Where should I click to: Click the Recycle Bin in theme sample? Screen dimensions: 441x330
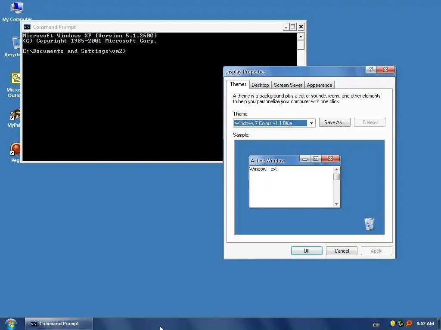(x=369, y=224)
